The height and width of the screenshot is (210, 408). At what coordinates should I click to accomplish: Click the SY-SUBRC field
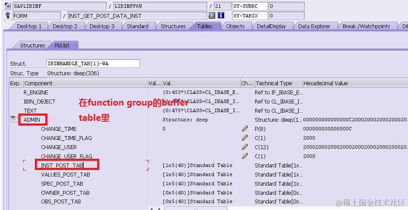(x=250, y=6)
